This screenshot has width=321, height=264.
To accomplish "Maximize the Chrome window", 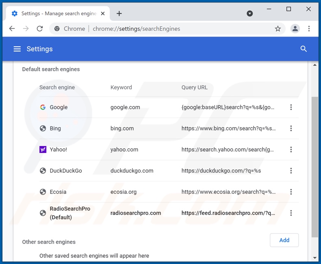I will coord(288,9).
